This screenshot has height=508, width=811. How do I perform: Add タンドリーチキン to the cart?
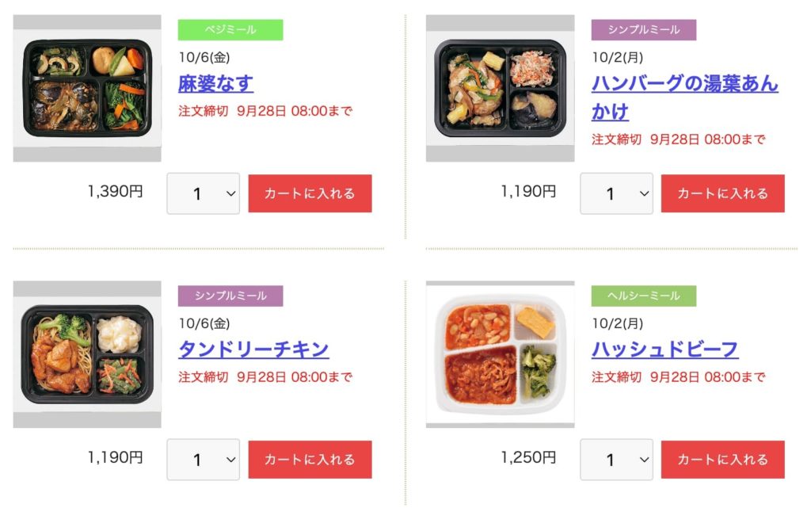(x=310, y=459)
